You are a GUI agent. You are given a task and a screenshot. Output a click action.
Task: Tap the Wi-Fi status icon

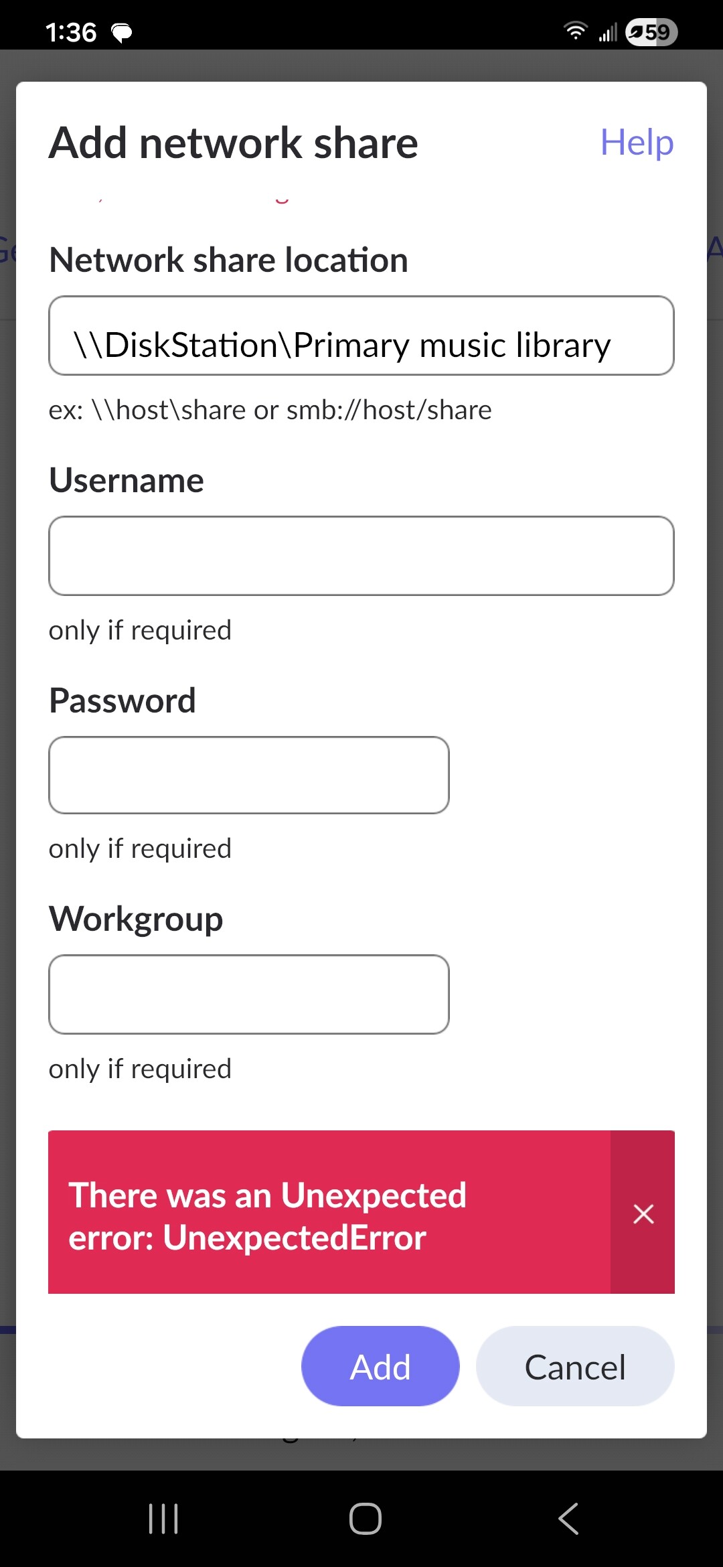(x=575, y=31)
